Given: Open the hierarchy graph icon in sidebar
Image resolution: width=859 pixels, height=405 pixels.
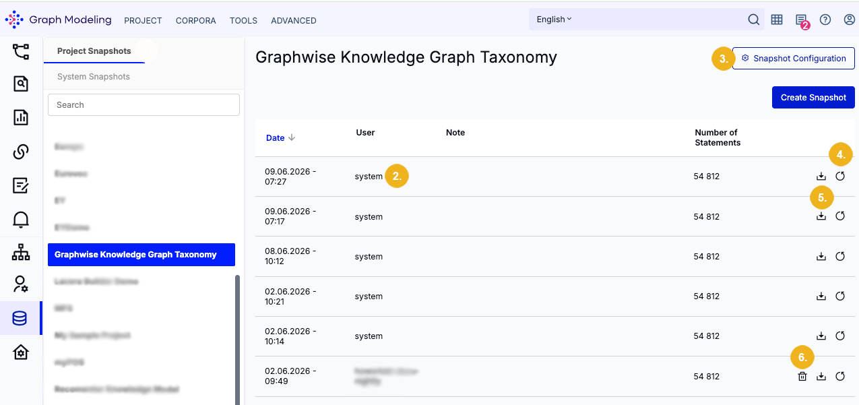Looking at the screenshot, I should click(x=21, y=52).
